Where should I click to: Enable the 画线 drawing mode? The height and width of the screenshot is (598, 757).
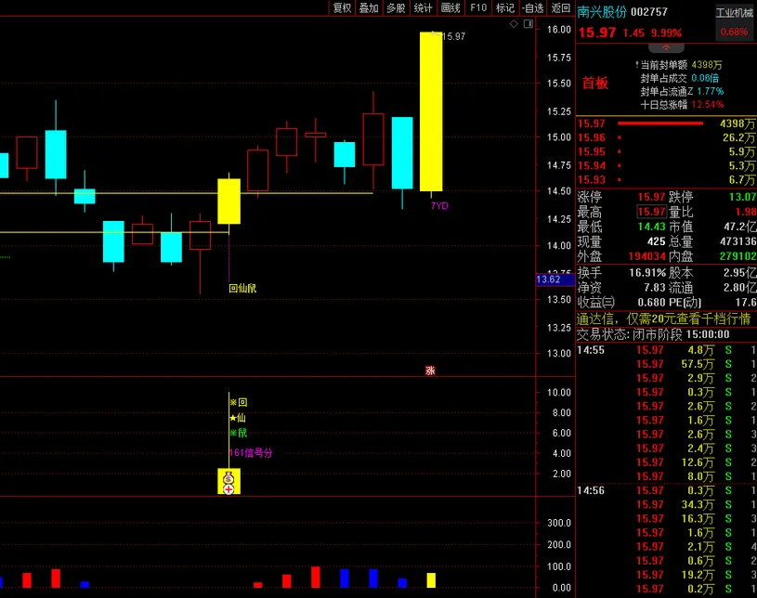[x=450, y=7]
